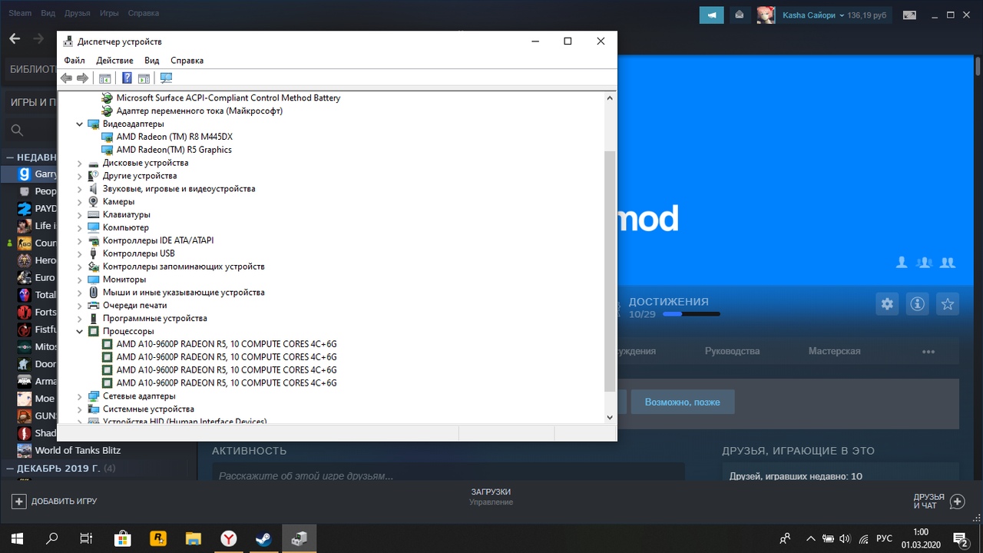Select Адаптер переменного тока (Майкрософт)

click(x=199, y=111)
